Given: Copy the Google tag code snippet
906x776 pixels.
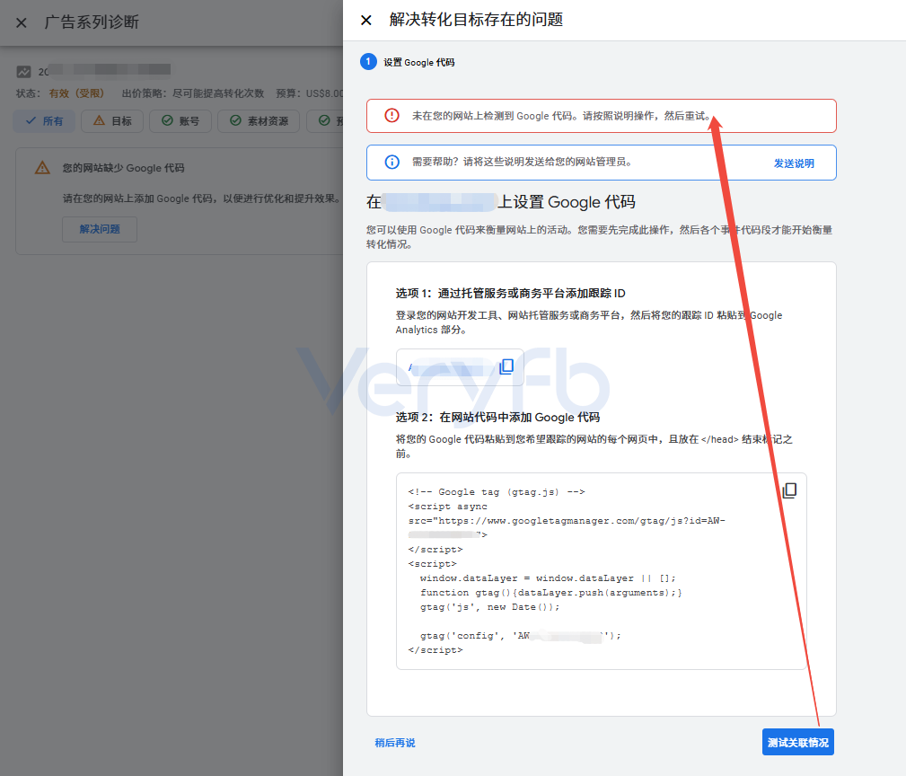Looking at the screenshot, I should [789, 490].
